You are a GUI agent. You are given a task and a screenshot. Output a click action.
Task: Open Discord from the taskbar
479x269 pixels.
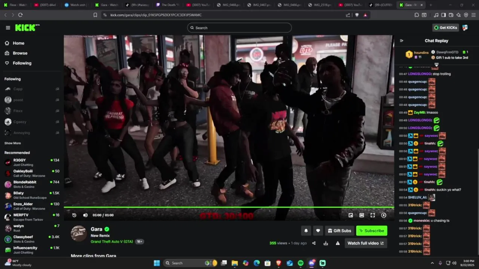312,263
